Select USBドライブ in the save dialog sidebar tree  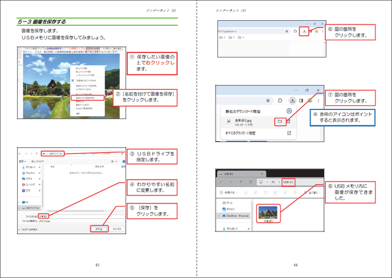click(31, 208)
